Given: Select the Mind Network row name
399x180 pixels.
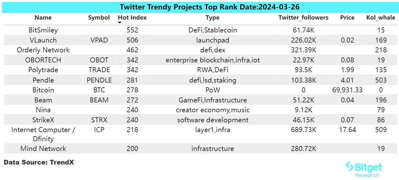Looking at the screenshot, I should [43, 149].
